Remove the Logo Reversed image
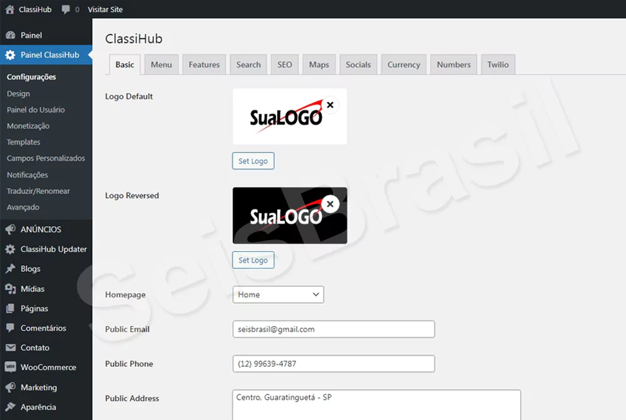The image size is (626, 420). tap(330, 204)
